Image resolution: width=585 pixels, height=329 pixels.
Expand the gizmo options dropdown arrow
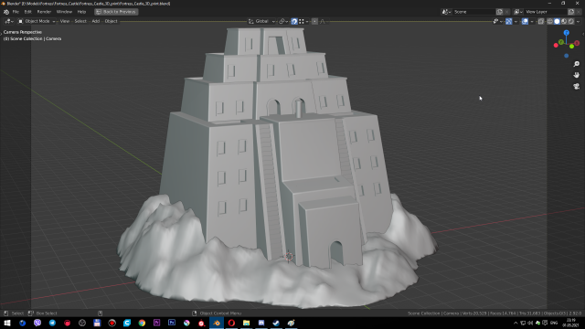[516, 22]
